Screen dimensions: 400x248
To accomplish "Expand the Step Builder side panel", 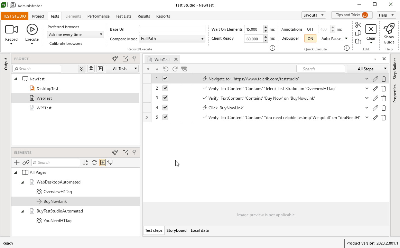I will (x=395, y=69).
